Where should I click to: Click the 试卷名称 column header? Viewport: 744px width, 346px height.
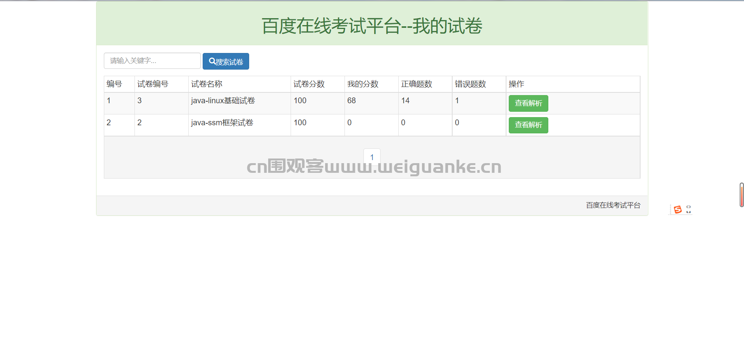click(x=207, y=84)
